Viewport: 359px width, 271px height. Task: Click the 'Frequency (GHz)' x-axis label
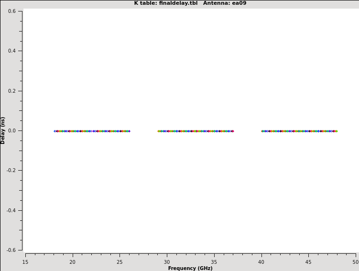190,268
